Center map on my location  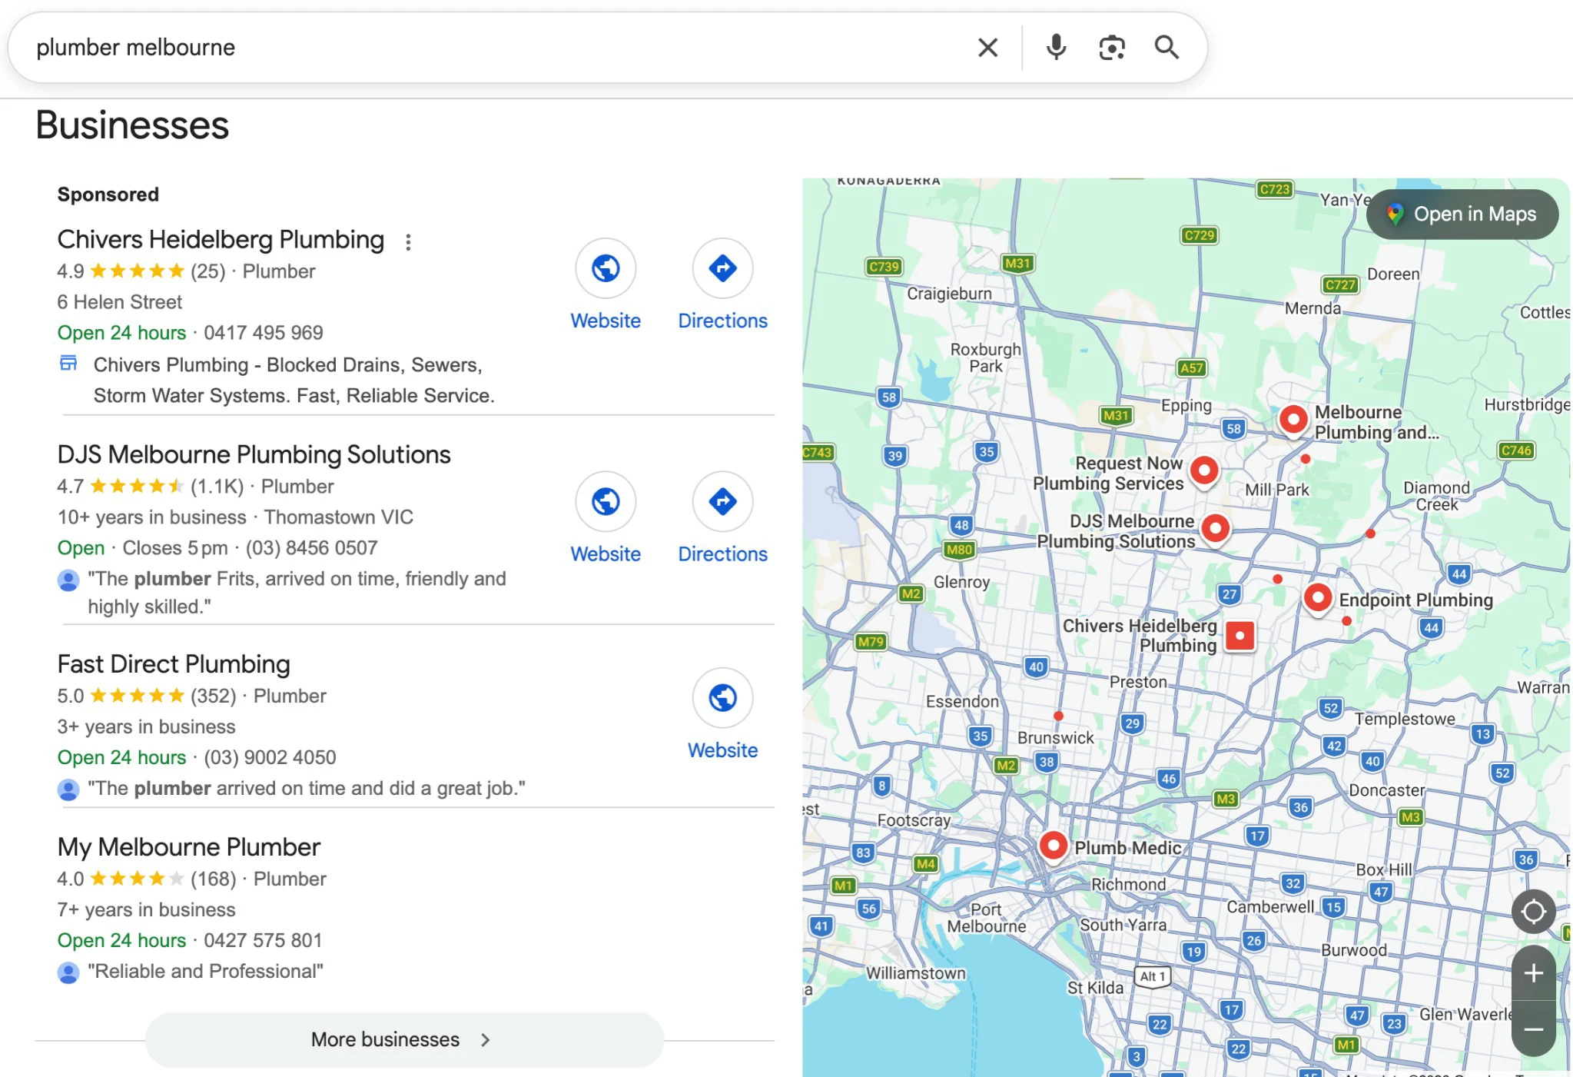click(x=1533, y=912)
